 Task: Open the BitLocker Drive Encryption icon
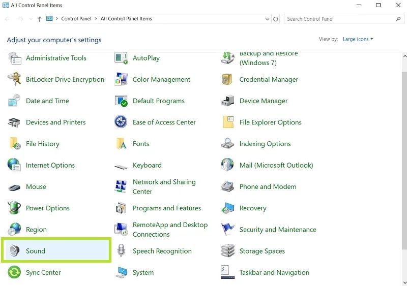tap(14, 79)
